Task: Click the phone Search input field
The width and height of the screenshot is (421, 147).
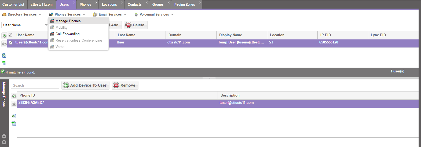Action: tap(35, 85)
